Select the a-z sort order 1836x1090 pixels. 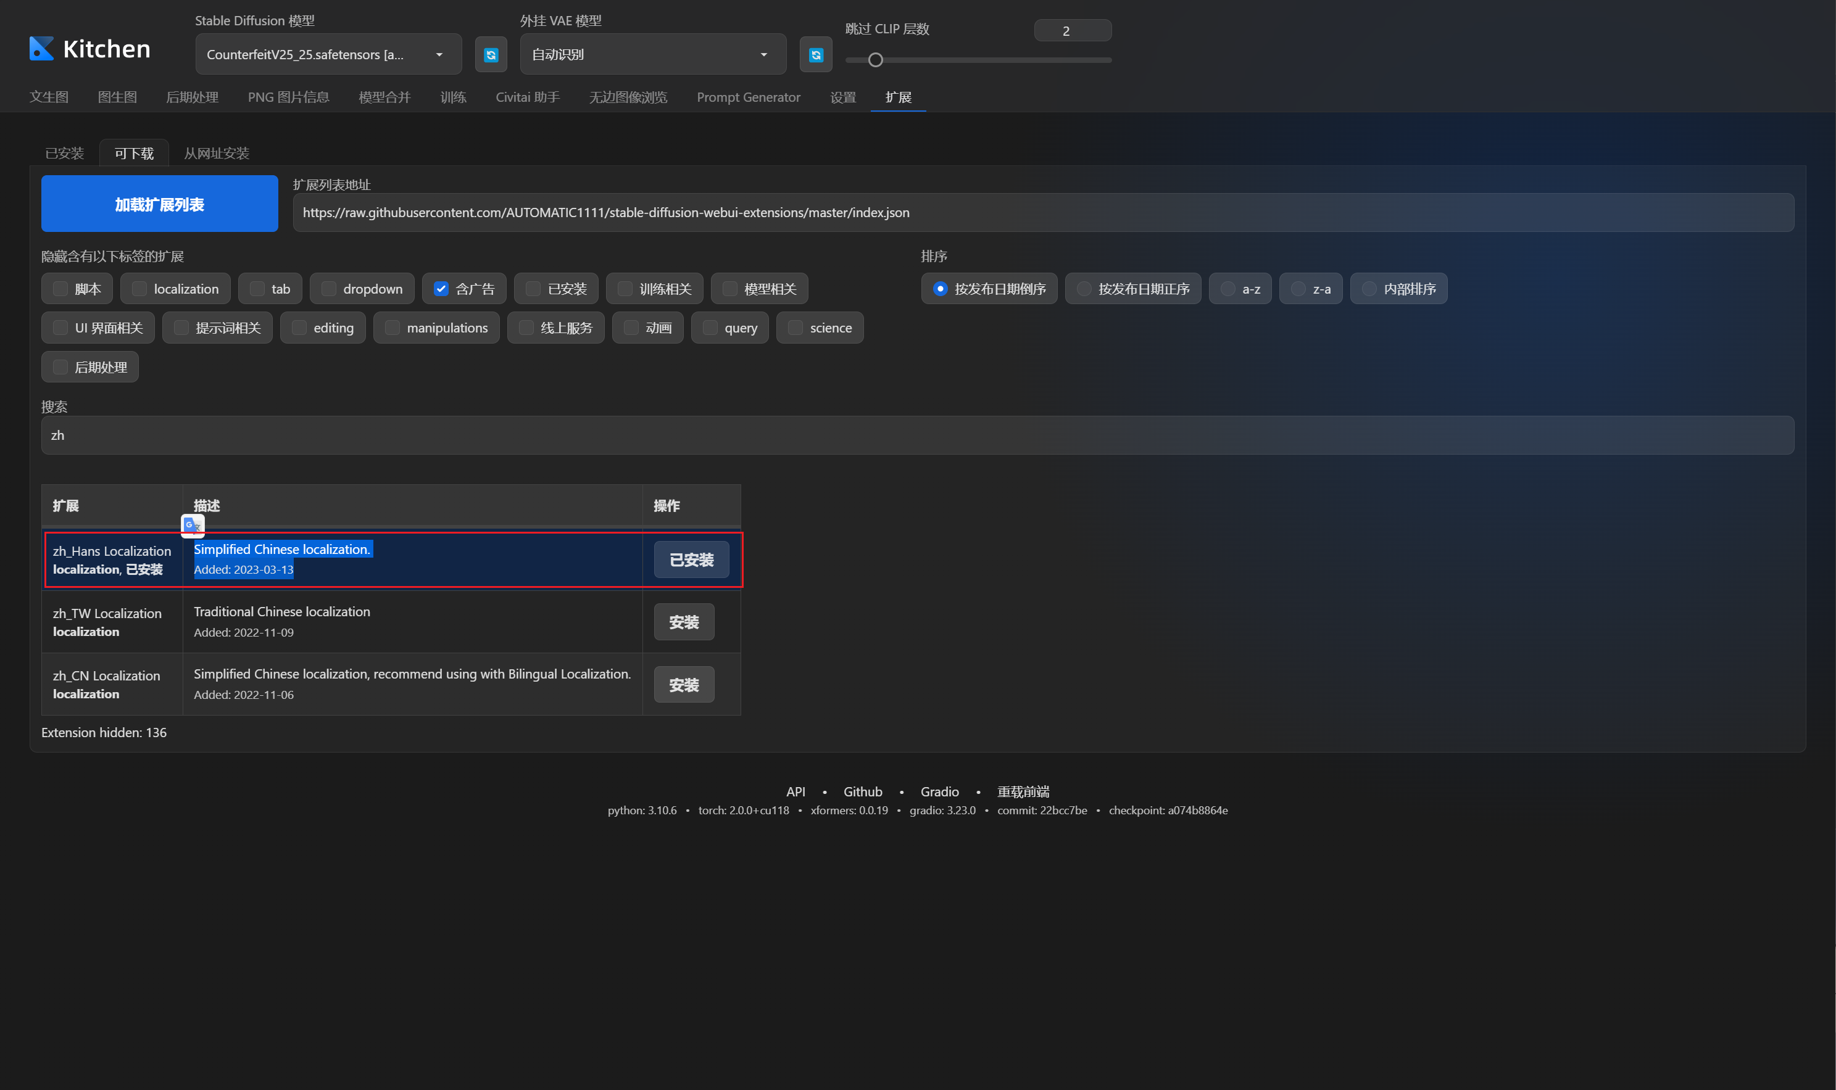click(1227, 289)
